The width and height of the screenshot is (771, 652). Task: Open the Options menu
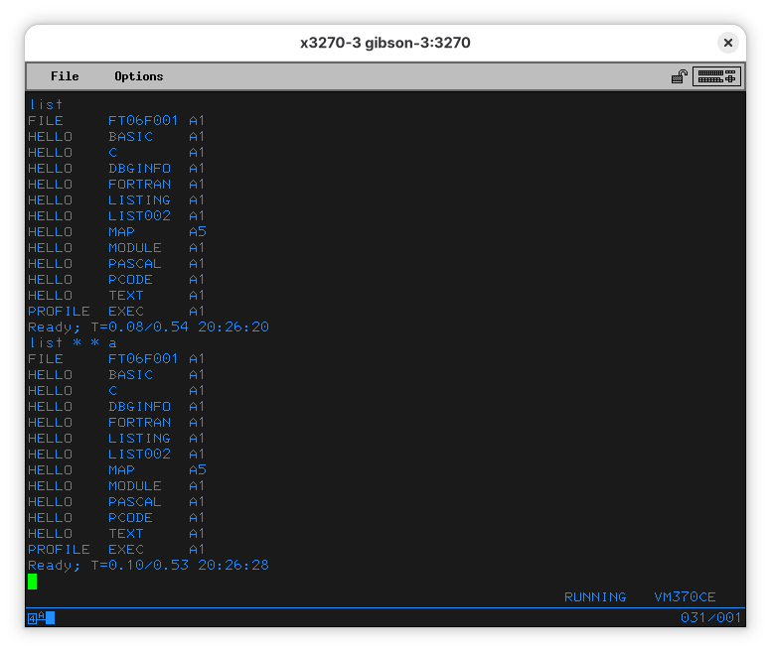[x=138, y=76]
